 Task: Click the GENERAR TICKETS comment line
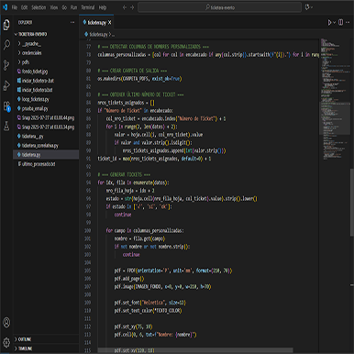coord(124,174)
